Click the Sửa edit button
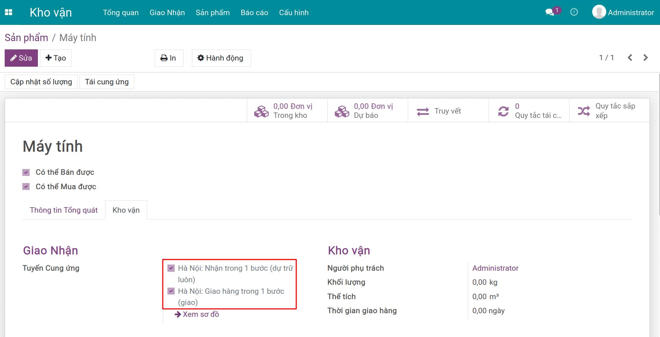The height and width of the screenshot is (337, 660). click(21, 58)
